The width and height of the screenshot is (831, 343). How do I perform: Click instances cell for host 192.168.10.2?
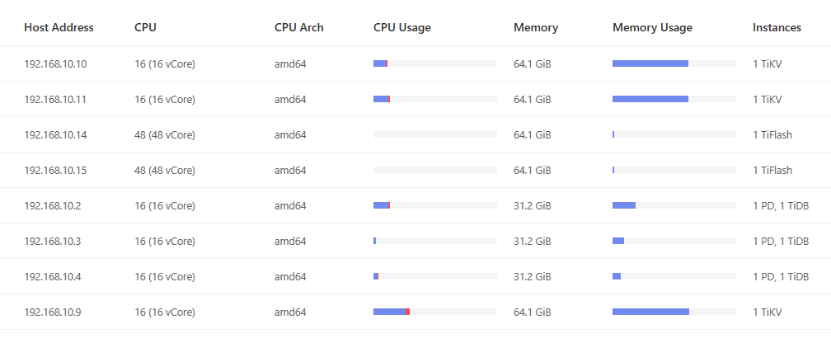(x=780, y=205)
